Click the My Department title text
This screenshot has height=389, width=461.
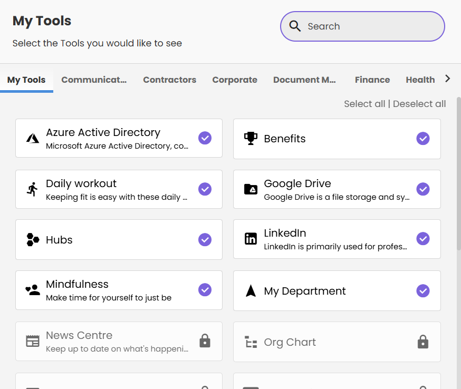(305, 291)
